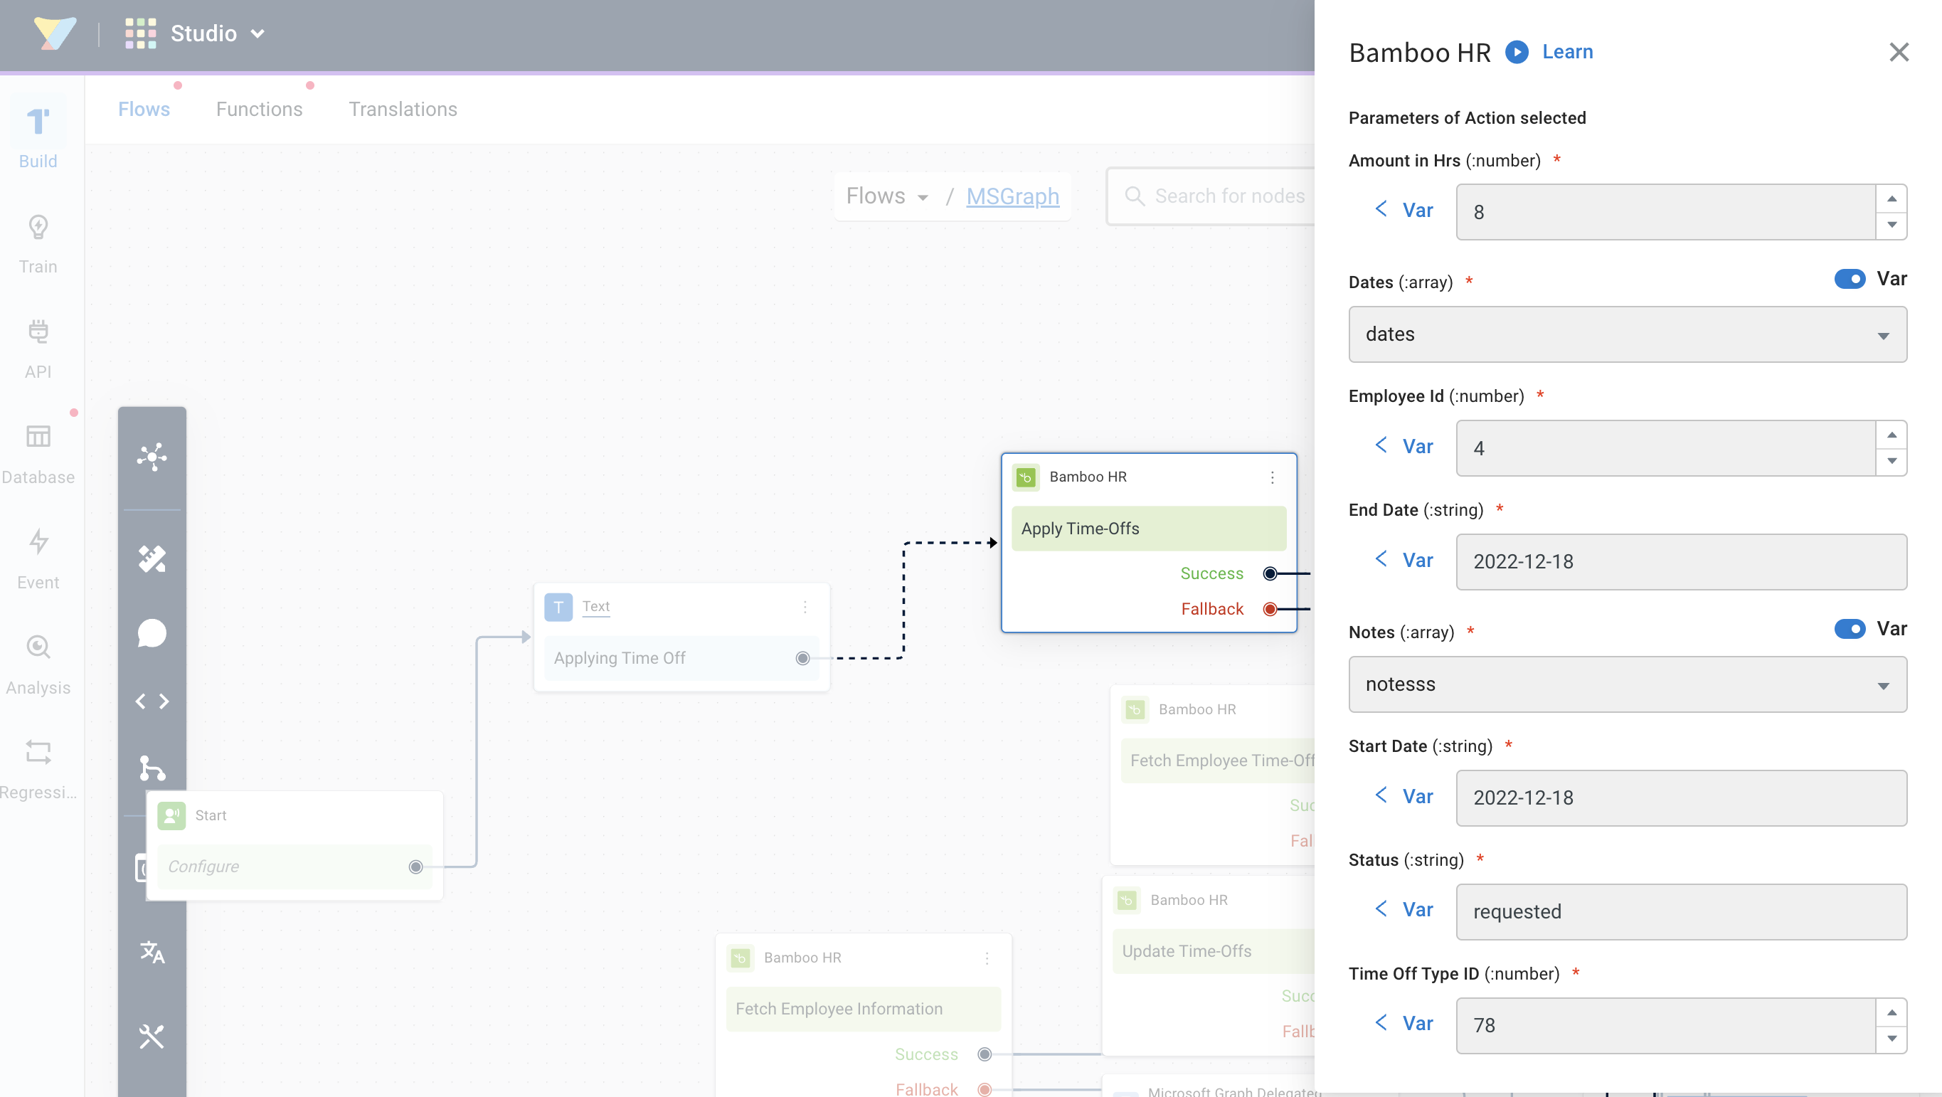
Task: Click the Amount in Hrs input field
Action: click(x=1665, y=212)
